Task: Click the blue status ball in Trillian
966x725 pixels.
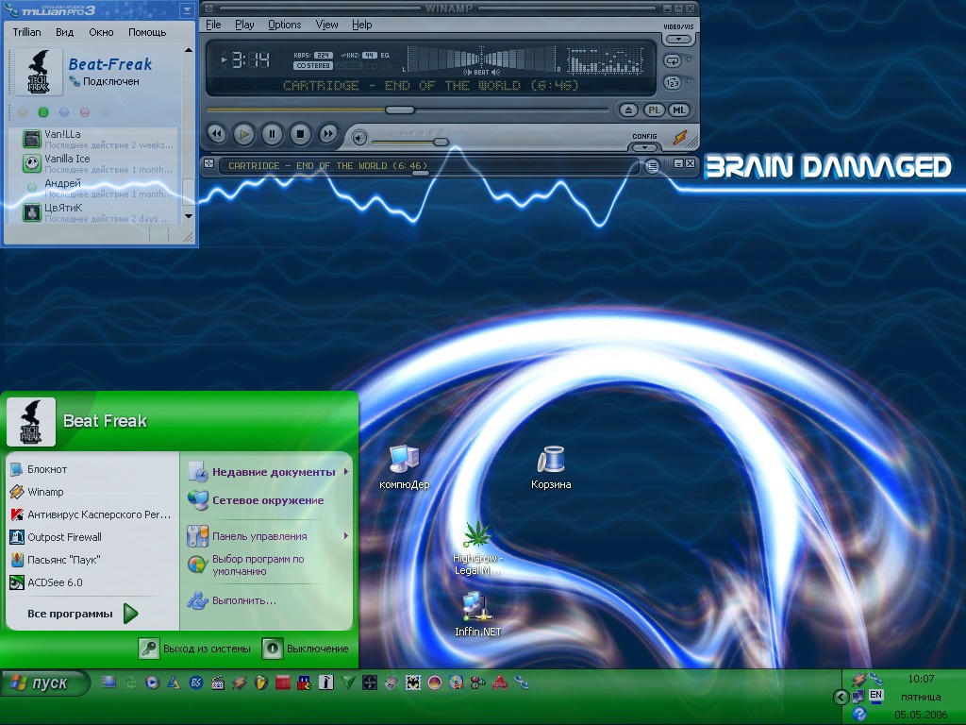Action: pyautogui.click(x=64, y=112)
